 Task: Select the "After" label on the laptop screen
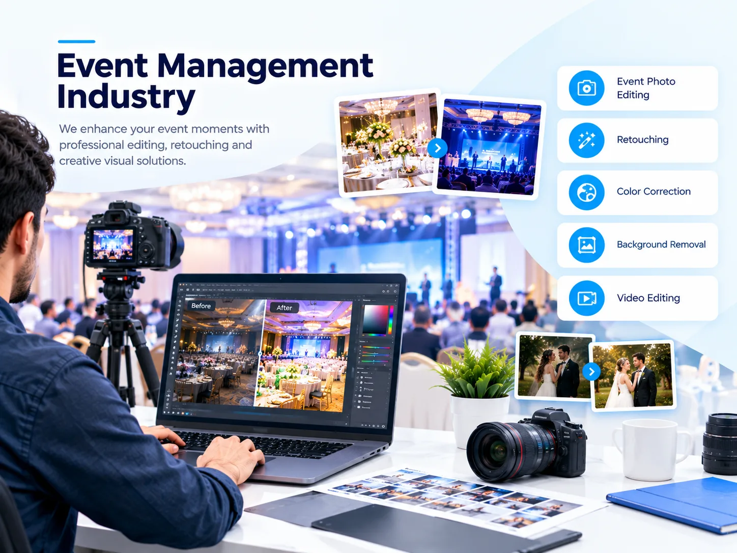coord(285,308)
